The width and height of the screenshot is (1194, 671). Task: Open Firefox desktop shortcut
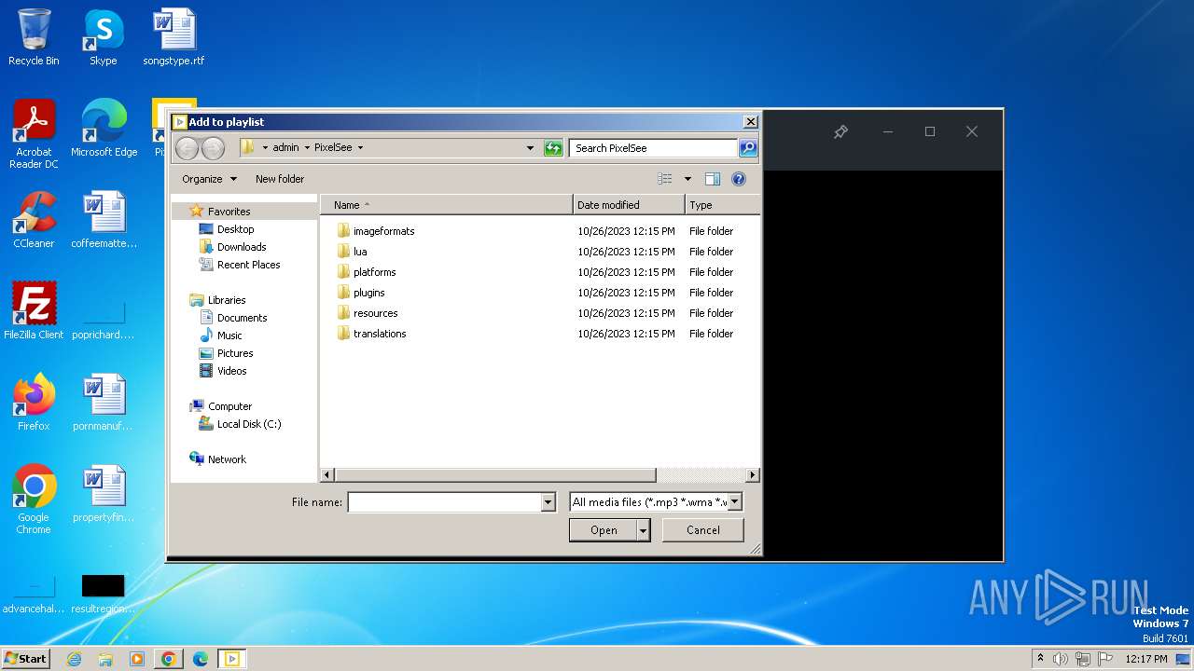(34, 404)
